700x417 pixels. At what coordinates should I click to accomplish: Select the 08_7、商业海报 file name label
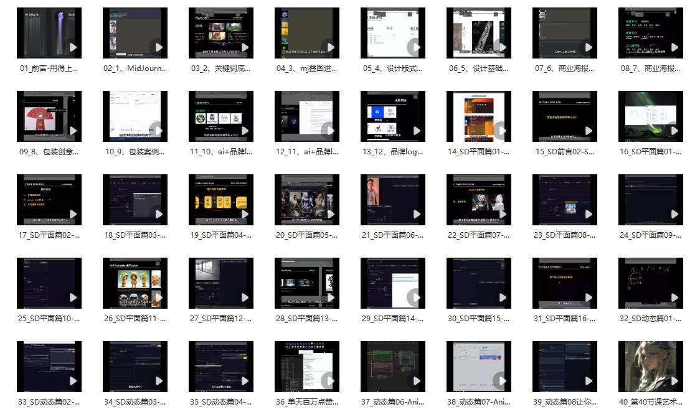pos(651,68)
